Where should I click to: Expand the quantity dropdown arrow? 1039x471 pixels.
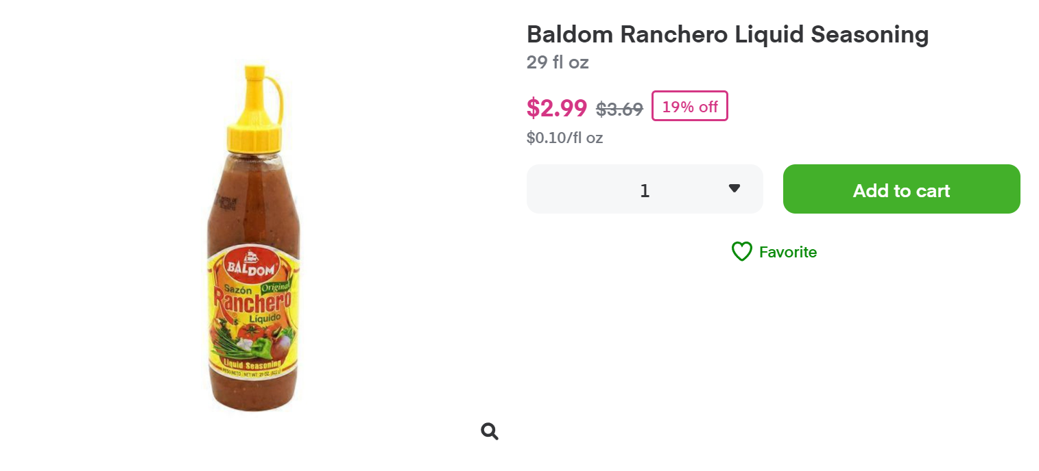(x=734, y=188)
